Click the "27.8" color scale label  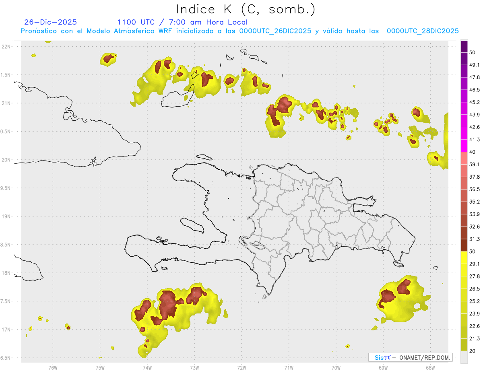[475, 276]
